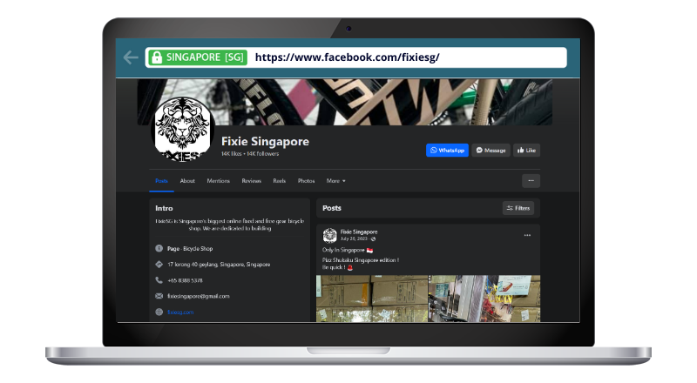Open the July post date link
This screenshot has height=383, width=697.
point(354,239)
